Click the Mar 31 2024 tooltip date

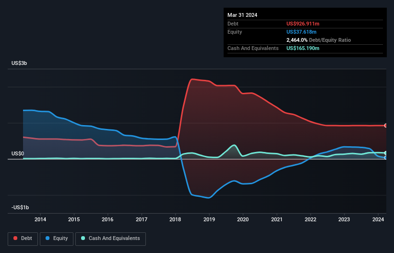coord(242,15)
